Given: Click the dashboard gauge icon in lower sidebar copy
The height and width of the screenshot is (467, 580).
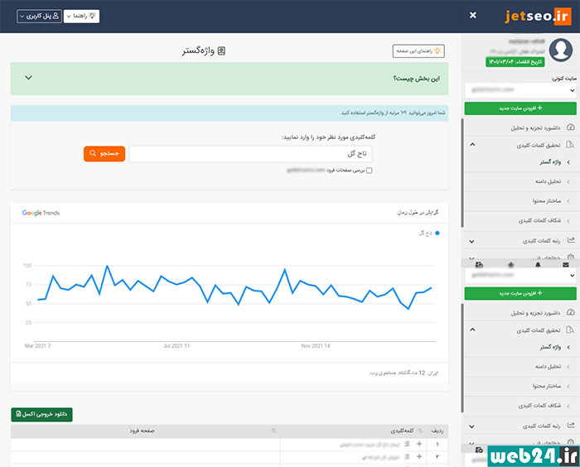Looking at the screenshot, I should click(x=570, y=312).
